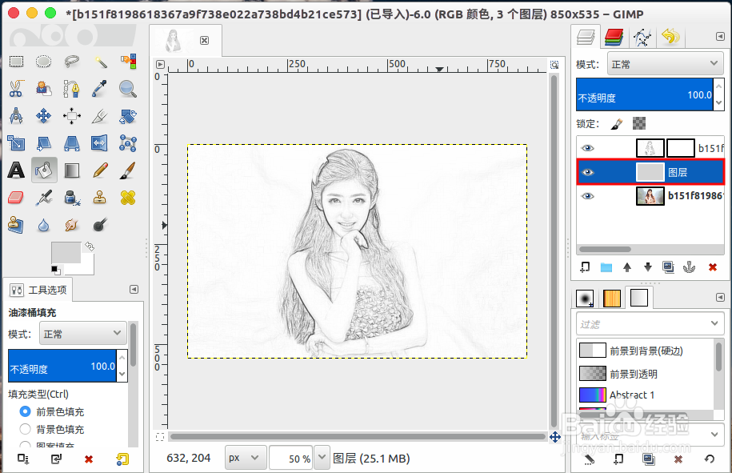Viewport: 732px width, 473px height.
Task: Switch to the Channels tab
Action: coord(614,37)
